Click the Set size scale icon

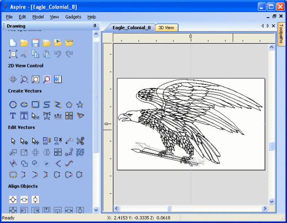[x=24, y=152]
